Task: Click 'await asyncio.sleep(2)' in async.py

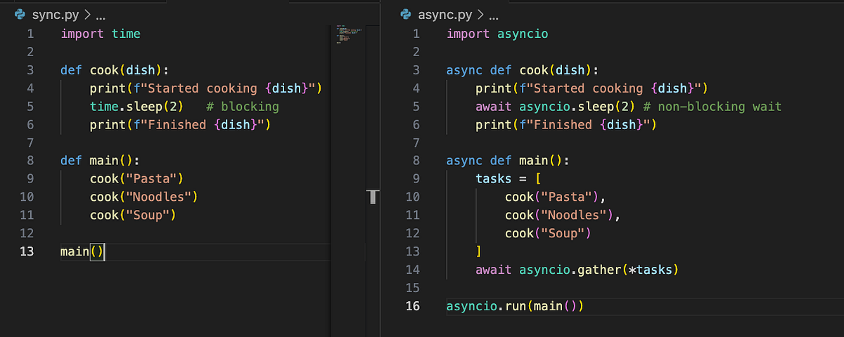Action: click(555, 107)
